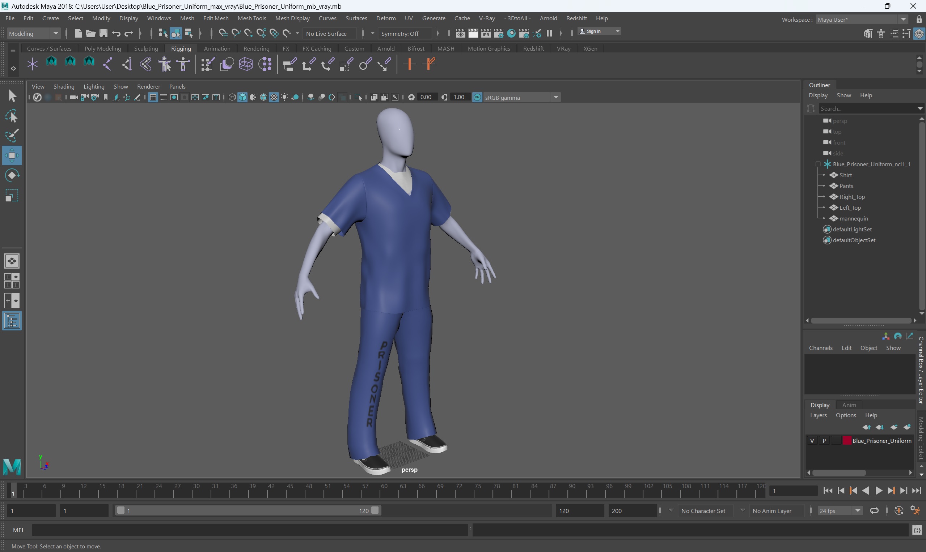This screenshot has width=926, height=552.
Task: Select the Rotate tool icon
Action: pyautogui.click(x=12, y=175)
